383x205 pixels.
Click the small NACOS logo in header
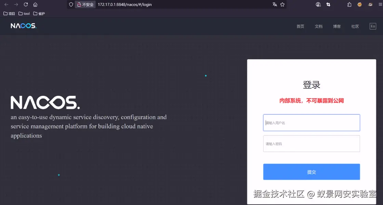tap(24, 26)
